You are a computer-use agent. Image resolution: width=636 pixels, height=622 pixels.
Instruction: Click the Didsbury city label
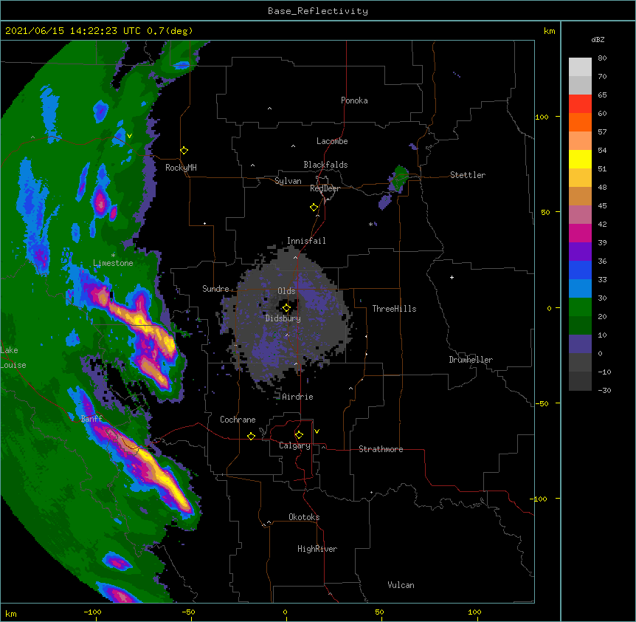click(x=283, y=318)
